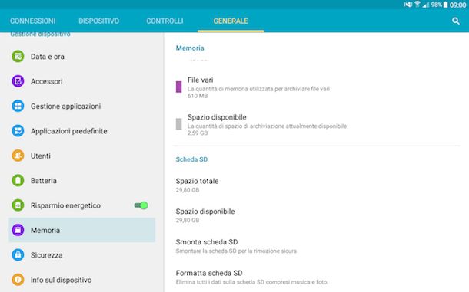The width and height of the screenshot is (469, 292).
Task: Open the search magnifier icon
Action: click(x=455, y=21)
